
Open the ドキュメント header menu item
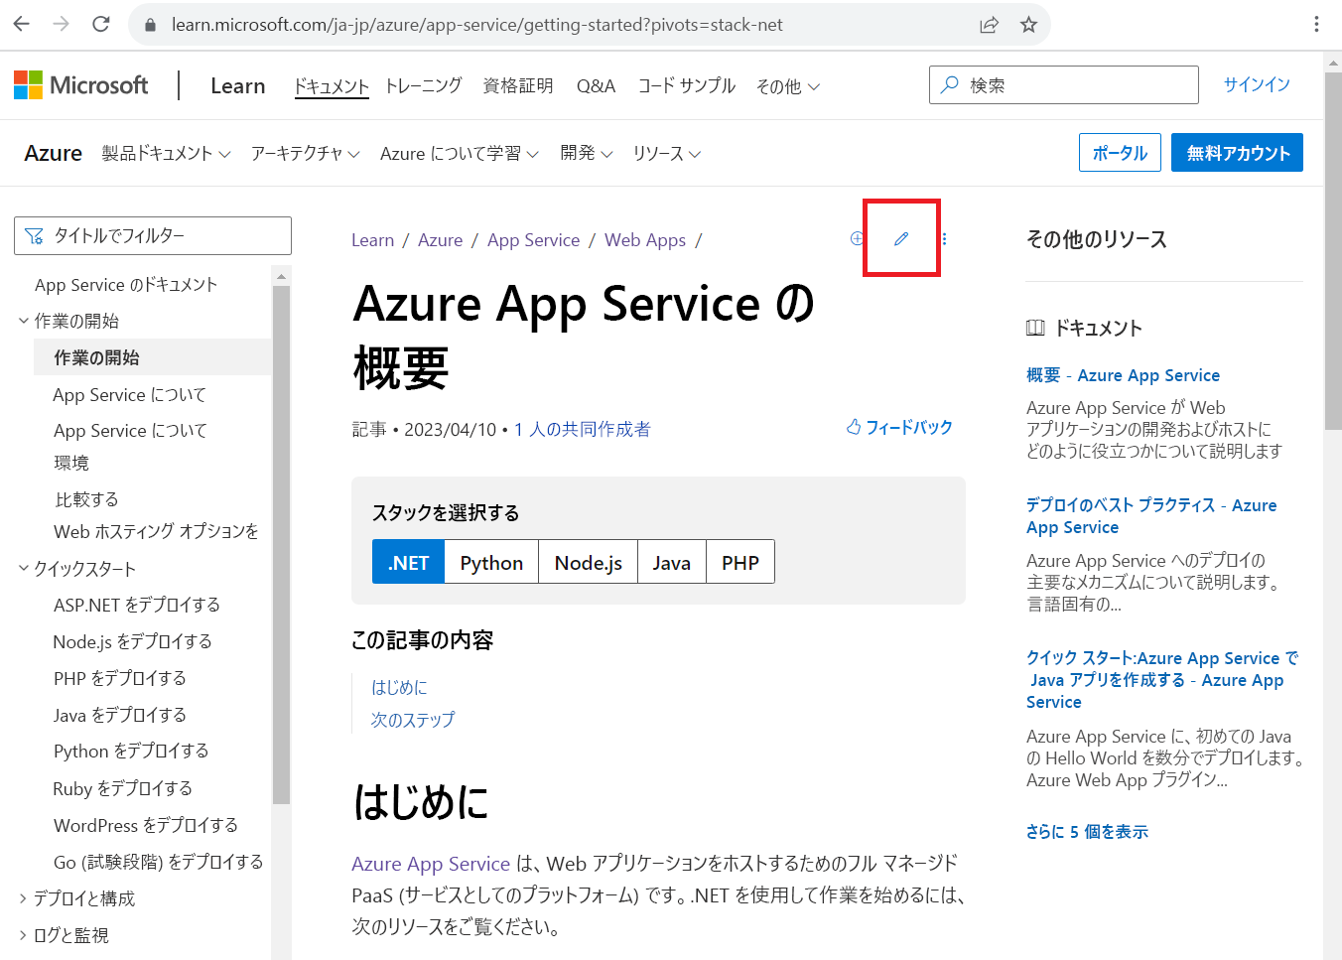click(x=332, y=86)
